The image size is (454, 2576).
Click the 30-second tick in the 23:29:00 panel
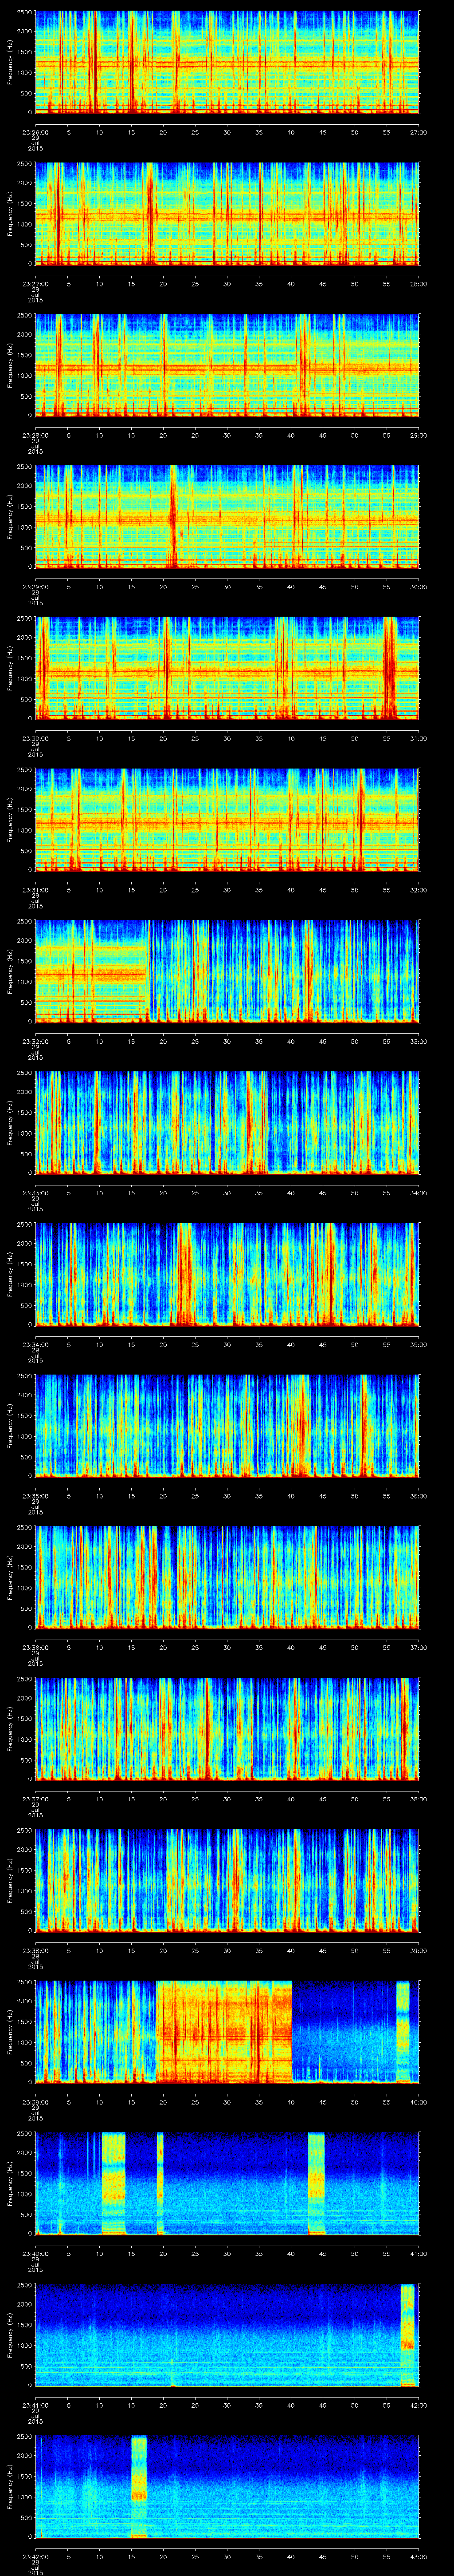point(227,587)
